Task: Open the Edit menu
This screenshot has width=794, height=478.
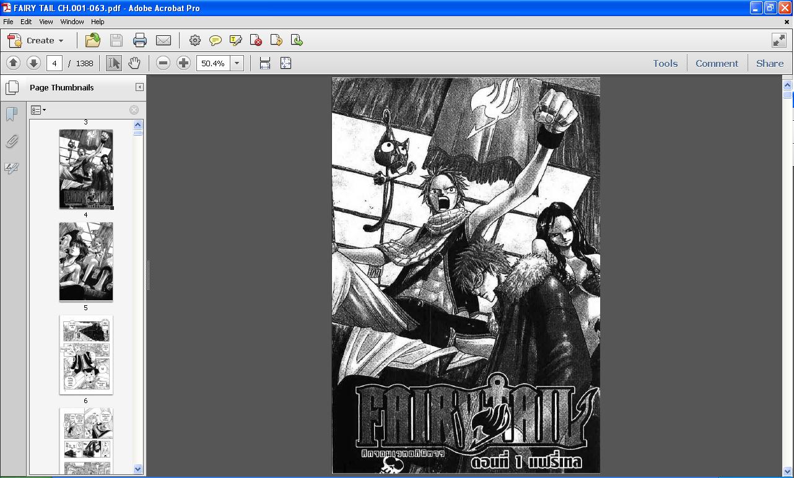Action: (26, 21)
